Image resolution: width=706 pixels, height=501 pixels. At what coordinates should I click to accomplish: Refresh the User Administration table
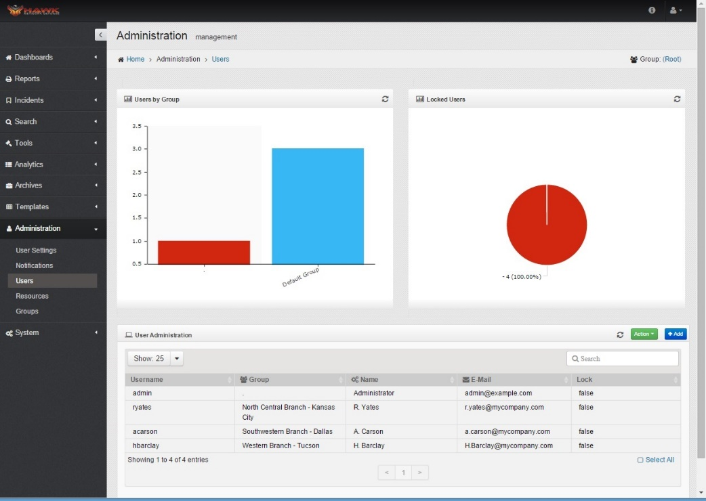click(x=620, y=334)
